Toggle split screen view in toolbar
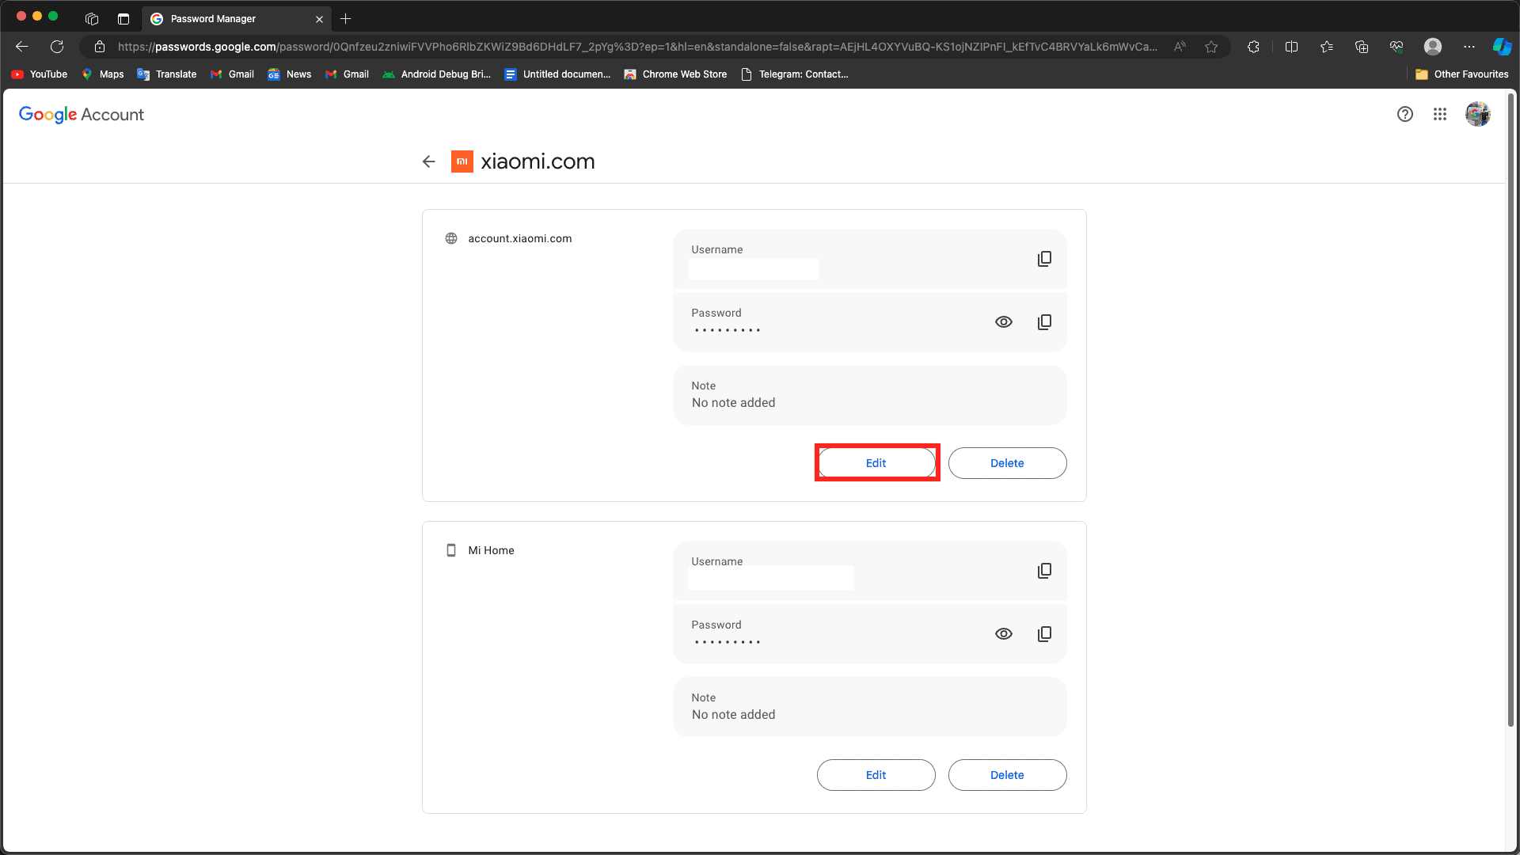The image size is (1520, 855). tap(1291, 47)
